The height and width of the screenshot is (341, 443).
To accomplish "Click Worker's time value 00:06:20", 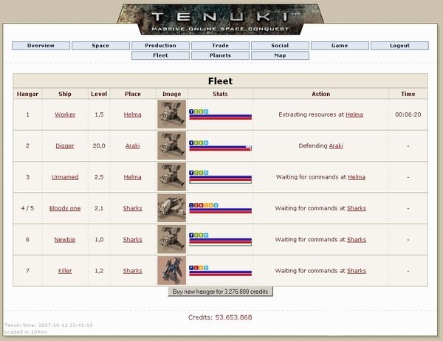I will (x=408, y=114).
